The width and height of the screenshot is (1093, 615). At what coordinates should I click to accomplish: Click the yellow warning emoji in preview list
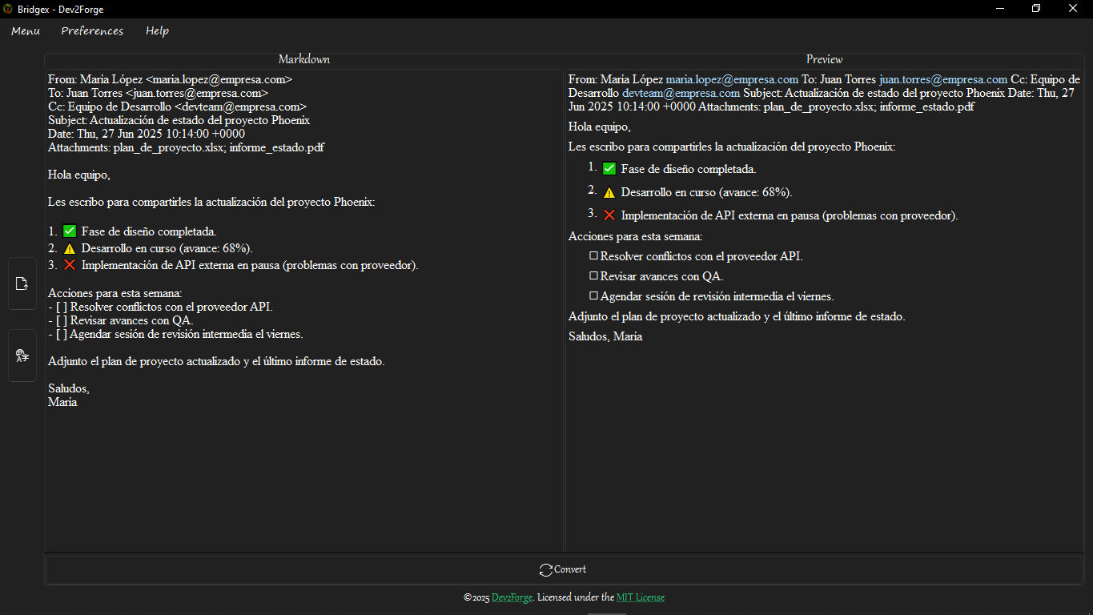[x=609, y=192]
